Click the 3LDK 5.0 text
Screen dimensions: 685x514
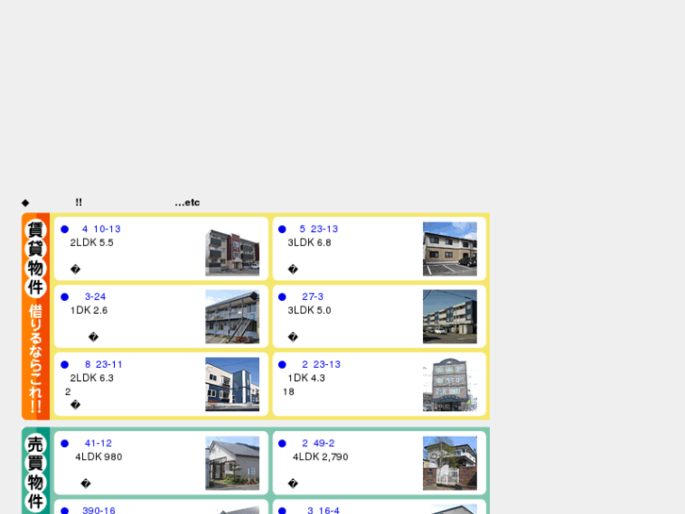(x=309, y=310)
